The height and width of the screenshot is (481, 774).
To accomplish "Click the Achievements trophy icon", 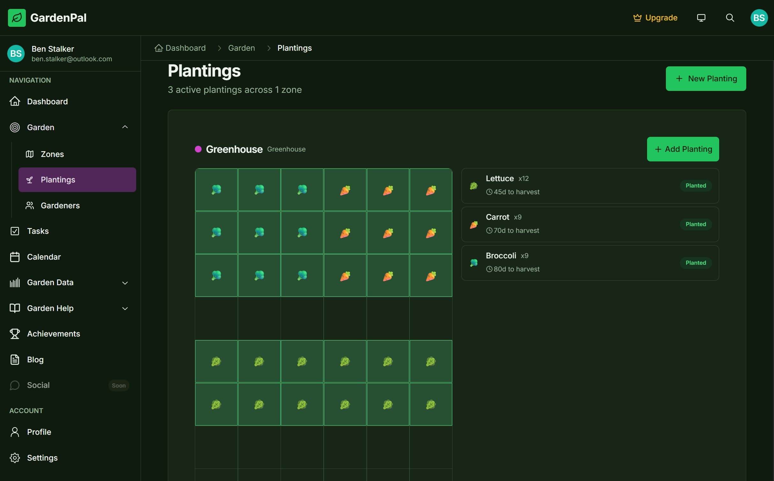I will point(15,334).
